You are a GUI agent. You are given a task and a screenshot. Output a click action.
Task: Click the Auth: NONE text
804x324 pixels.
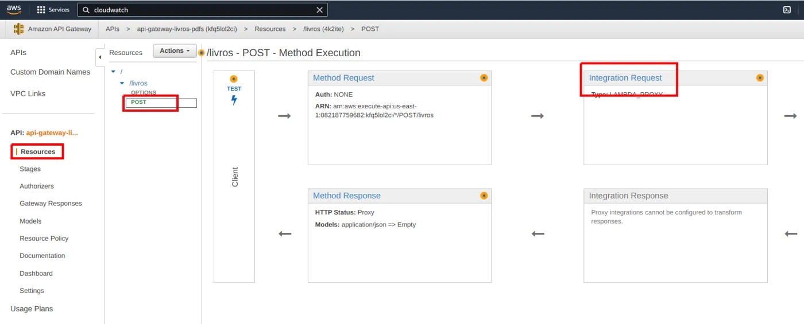pos(334,95)
